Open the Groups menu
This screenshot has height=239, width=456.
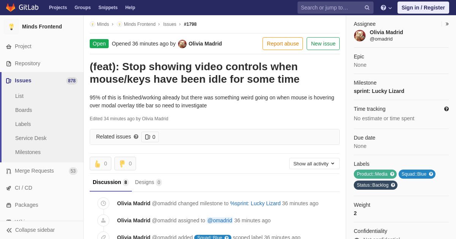coord(82,8)
